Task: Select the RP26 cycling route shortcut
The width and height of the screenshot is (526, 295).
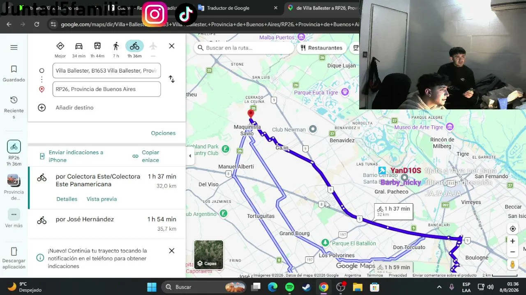Action: point(14,153)
